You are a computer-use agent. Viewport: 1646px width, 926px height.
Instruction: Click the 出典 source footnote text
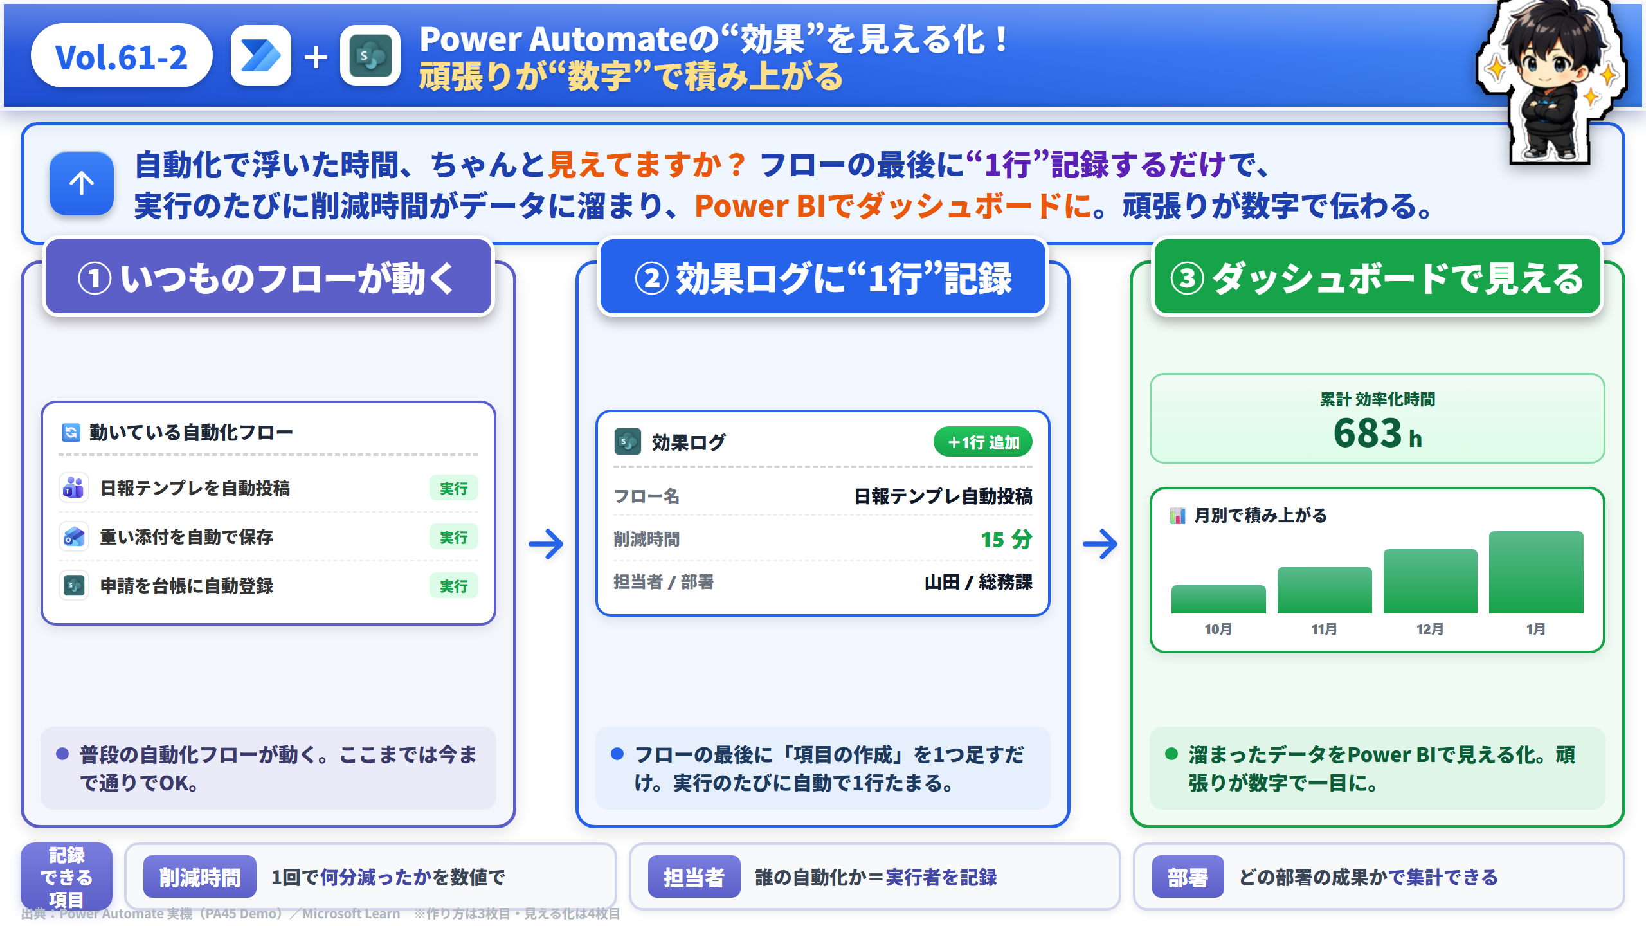tap(320, 913)
